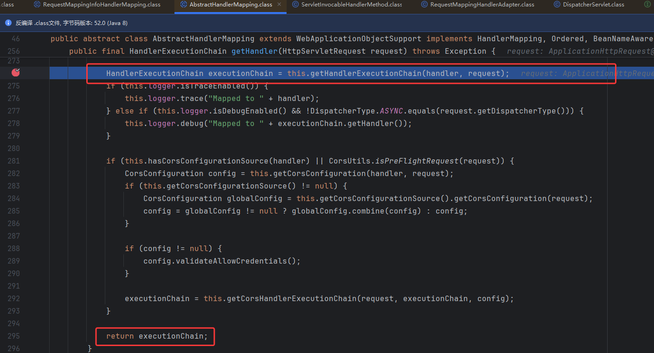
Task: Open the RequestMappingInfoHandlerMapping.class tab
Action: click(101, 5)
